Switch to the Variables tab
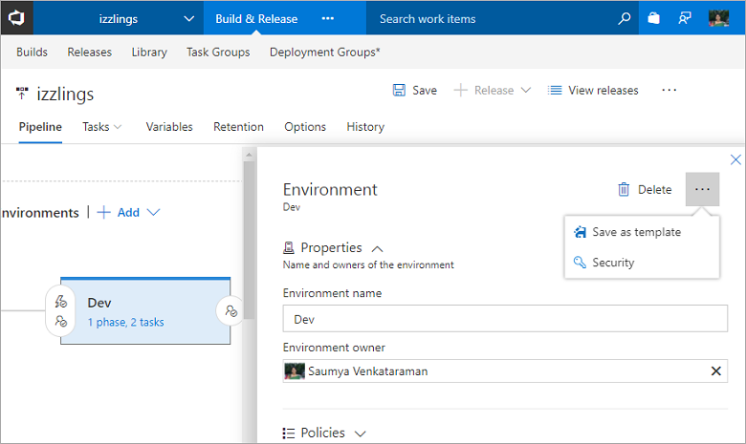Viewport: 746px width, 444px height. [169, 126]
